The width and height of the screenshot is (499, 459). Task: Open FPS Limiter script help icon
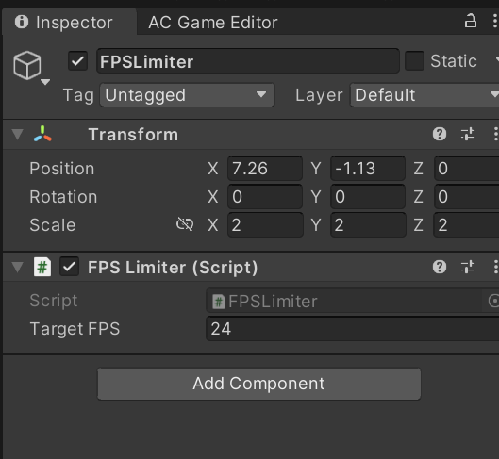pos(440,267)
